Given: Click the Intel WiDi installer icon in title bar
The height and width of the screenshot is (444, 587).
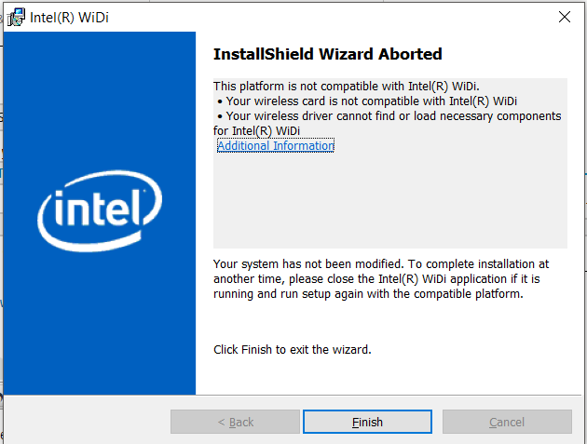Looking at the screenshot, I should [x=16, y=17].
